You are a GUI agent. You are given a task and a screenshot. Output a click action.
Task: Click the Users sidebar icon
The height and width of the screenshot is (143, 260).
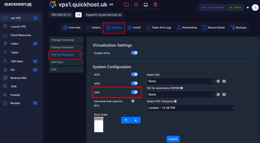pyautogui.click(x=5, y=44)
